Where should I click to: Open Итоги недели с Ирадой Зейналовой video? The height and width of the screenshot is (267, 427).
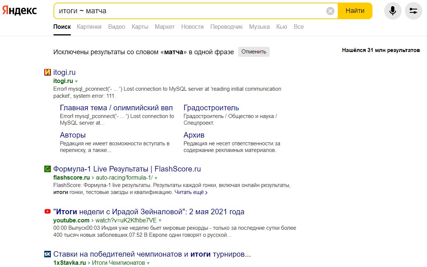point(149,212)
